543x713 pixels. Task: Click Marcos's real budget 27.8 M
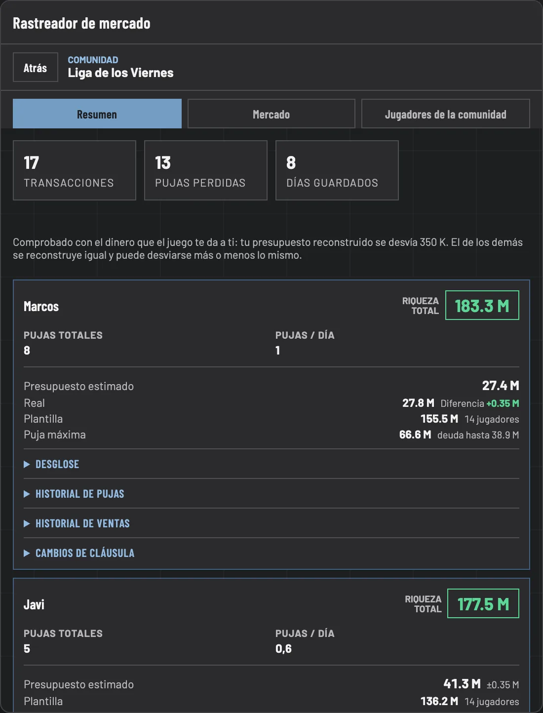418,403
